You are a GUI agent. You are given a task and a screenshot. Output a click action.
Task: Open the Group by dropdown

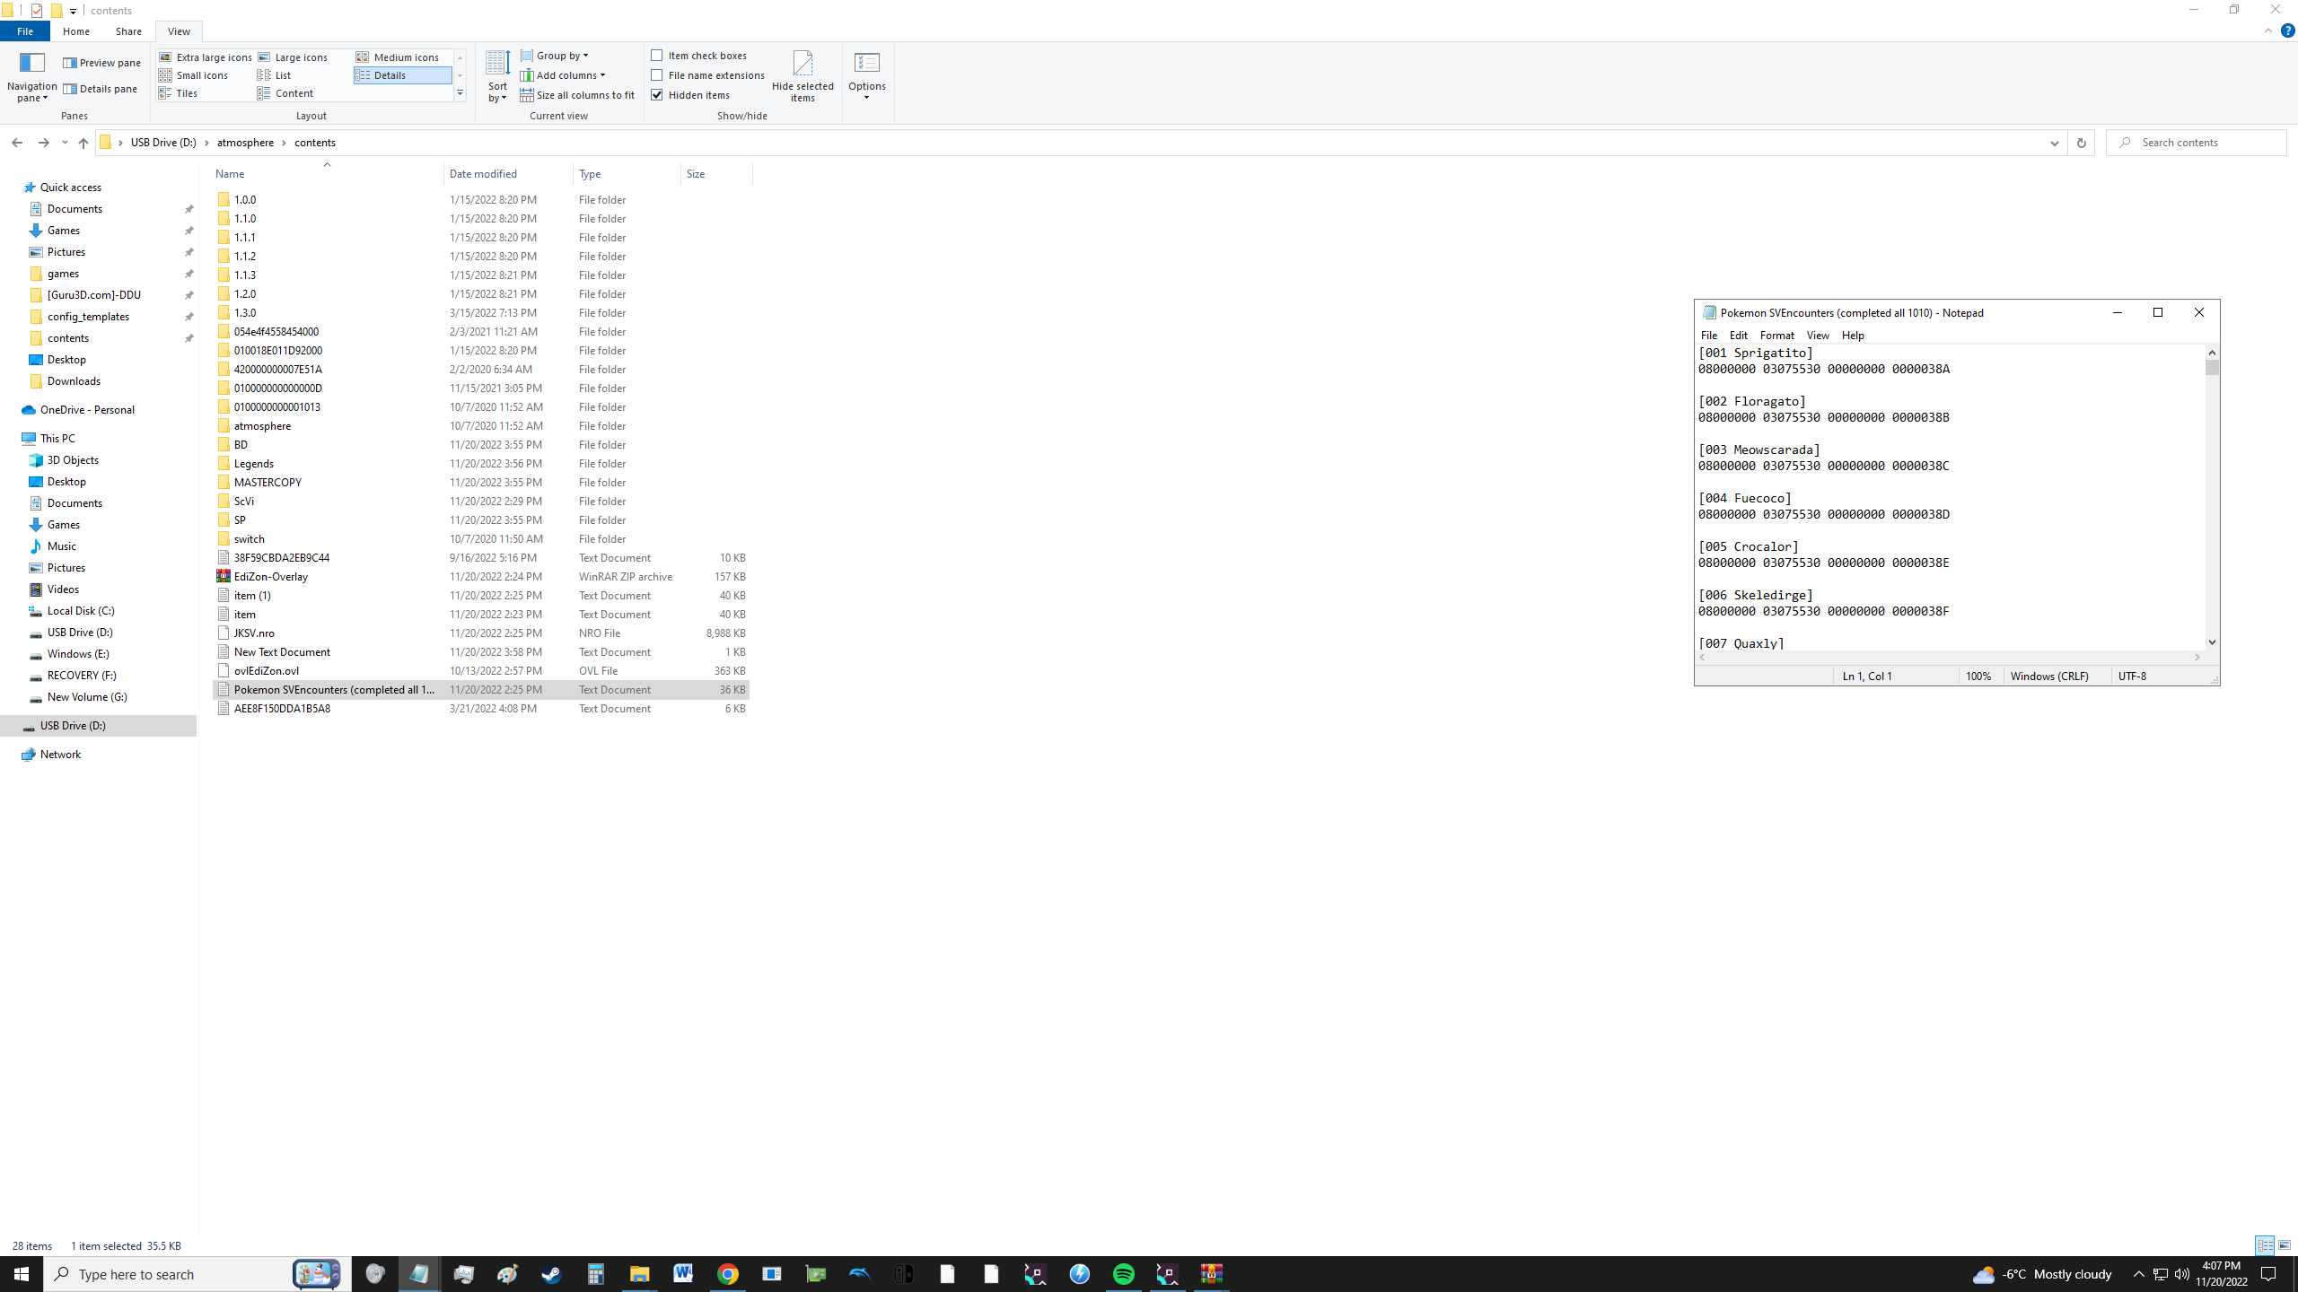click(x=555, y=56)
